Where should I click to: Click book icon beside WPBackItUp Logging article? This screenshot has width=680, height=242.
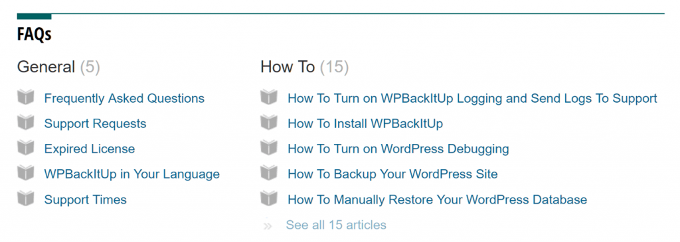[x=269, y=97]
